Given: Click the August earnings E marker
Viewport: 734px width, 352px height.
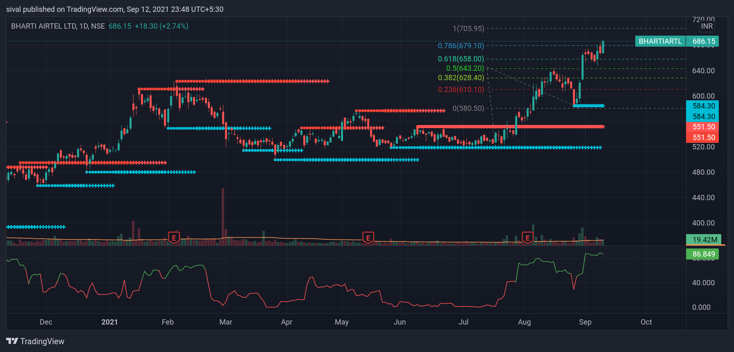Looking at the screenshot, I should (x=527, y=238).
